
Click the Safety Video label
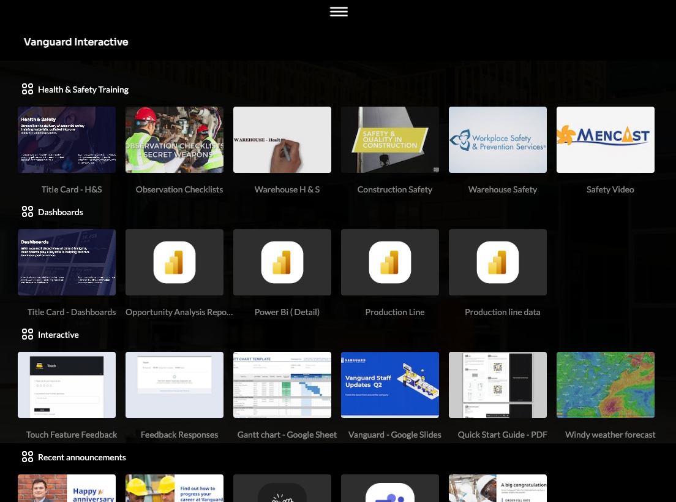pyautogui.click(x=610, y=189)
